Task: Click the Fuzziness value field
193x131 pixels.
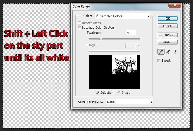Action: click(131, 33)
